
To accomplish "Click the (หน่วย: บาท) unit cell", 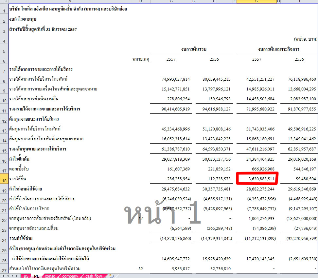I will click(306, 39).
